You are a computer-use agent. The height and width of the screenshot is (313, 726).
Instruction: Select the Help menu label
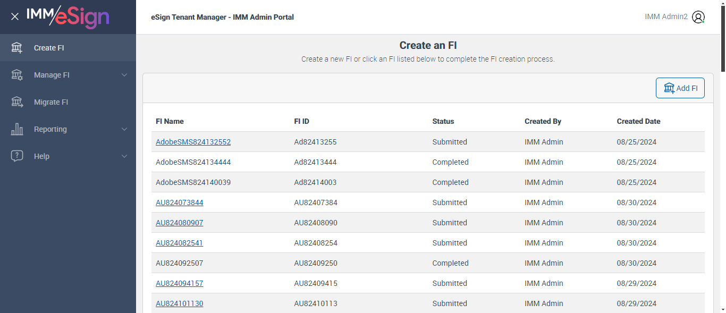(41, 156)
